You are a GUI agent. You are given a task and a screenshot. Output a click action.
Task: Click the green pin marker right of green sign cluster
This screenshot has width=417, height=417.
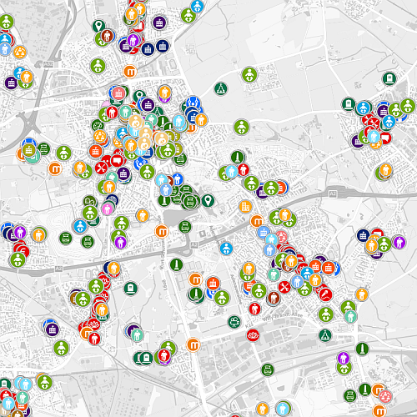pyautogui.click(x=208, y=200)
